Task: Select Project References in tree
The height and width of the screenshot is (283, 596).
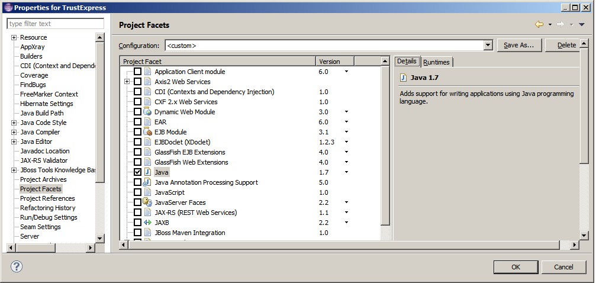Action: (x=47, y=198)
